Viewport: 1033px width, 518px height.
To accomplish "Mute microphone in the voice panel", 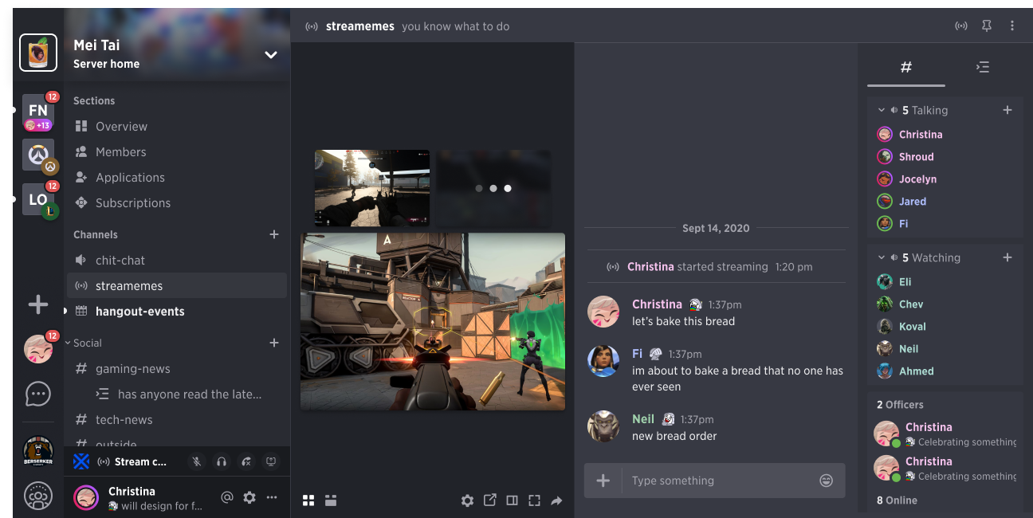I will pyautogui.click(x=197, y=461).
